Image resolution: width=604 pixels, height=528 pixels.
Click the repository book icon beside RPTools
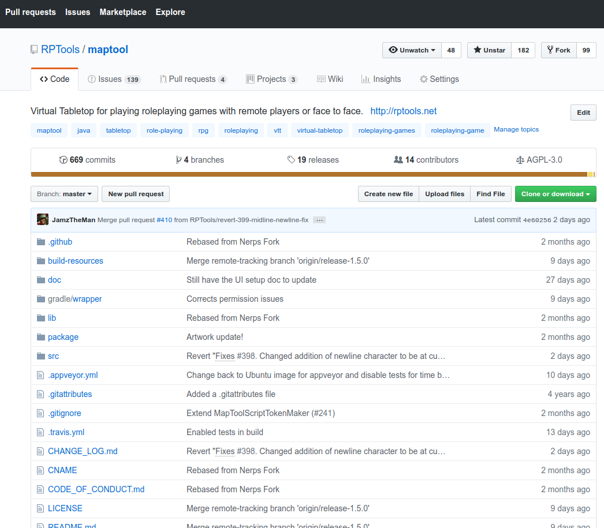(34, 50)
